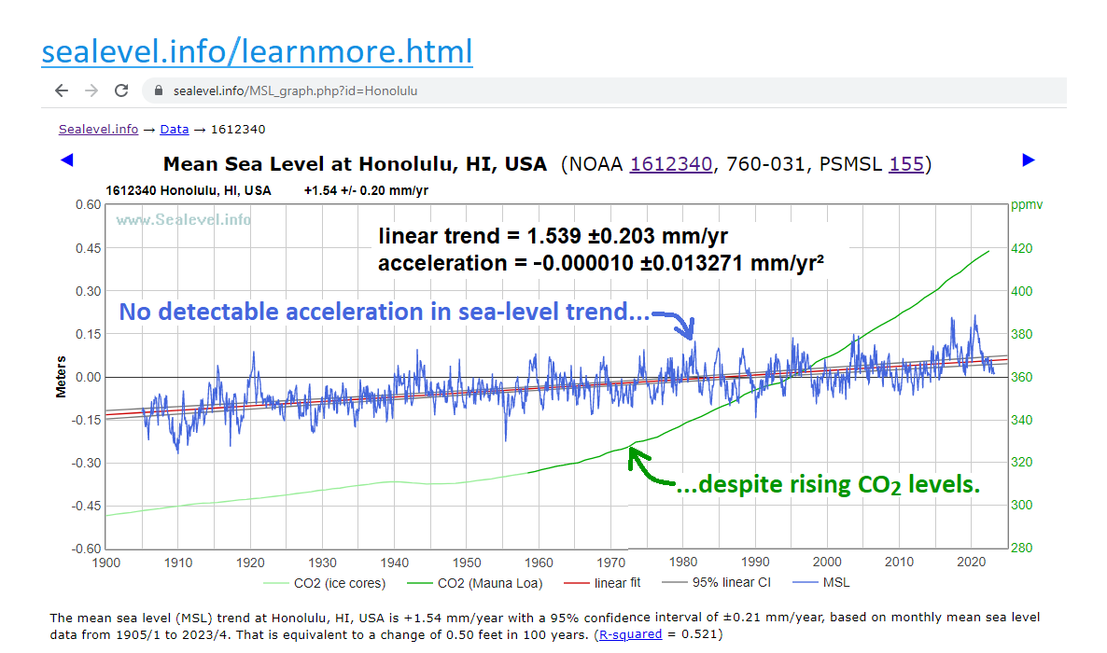Follow the R-squared link
This screenshot has height=653, width=1107.
630,634
